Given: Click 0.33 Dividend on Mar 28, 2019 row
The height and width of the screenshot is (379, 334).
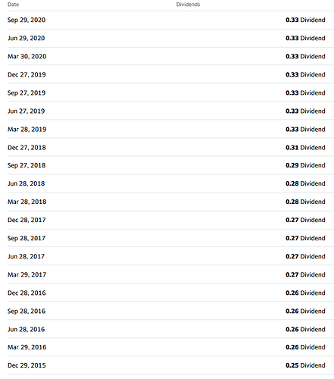Looking at the screenshot, I should click(x=305, y=130).
